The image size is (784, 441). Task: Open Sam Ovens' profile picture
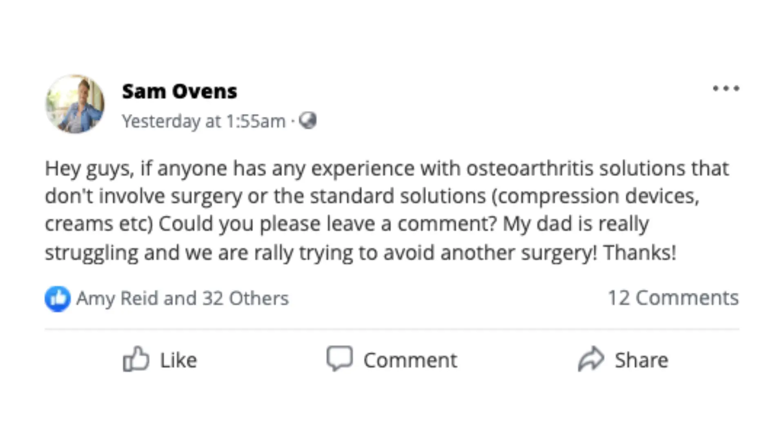(75, 104)
